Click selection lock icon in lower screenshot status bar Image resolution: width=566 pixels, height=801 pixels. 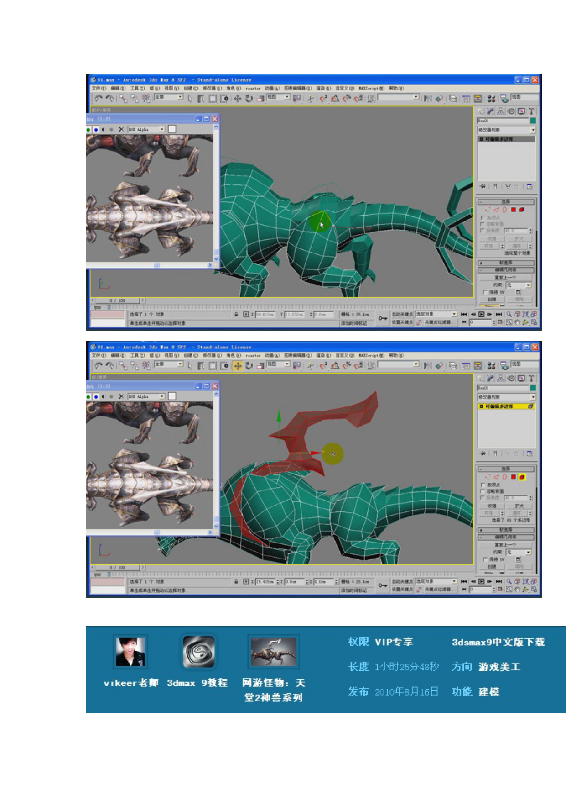[236, 581]
